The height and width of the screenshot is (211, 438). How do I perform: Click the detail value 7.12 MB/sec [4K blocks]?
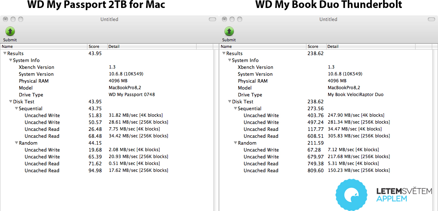click(353, 150)
